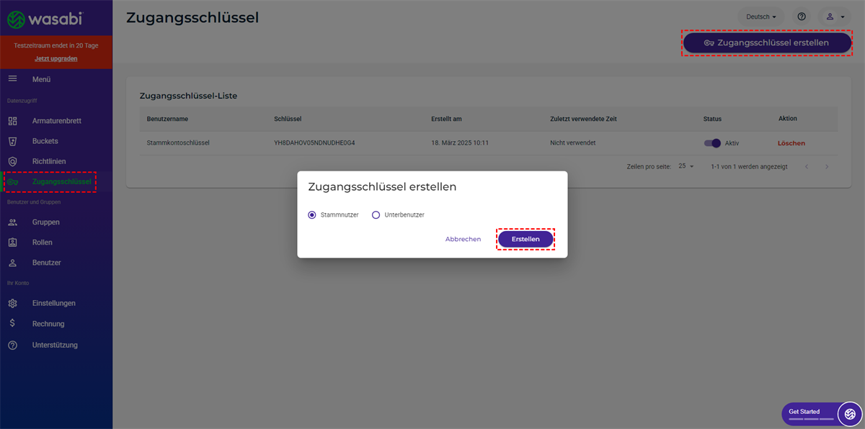Click Abbrechen to cancel the dialog
865x429 pixels.
(463, 239)
